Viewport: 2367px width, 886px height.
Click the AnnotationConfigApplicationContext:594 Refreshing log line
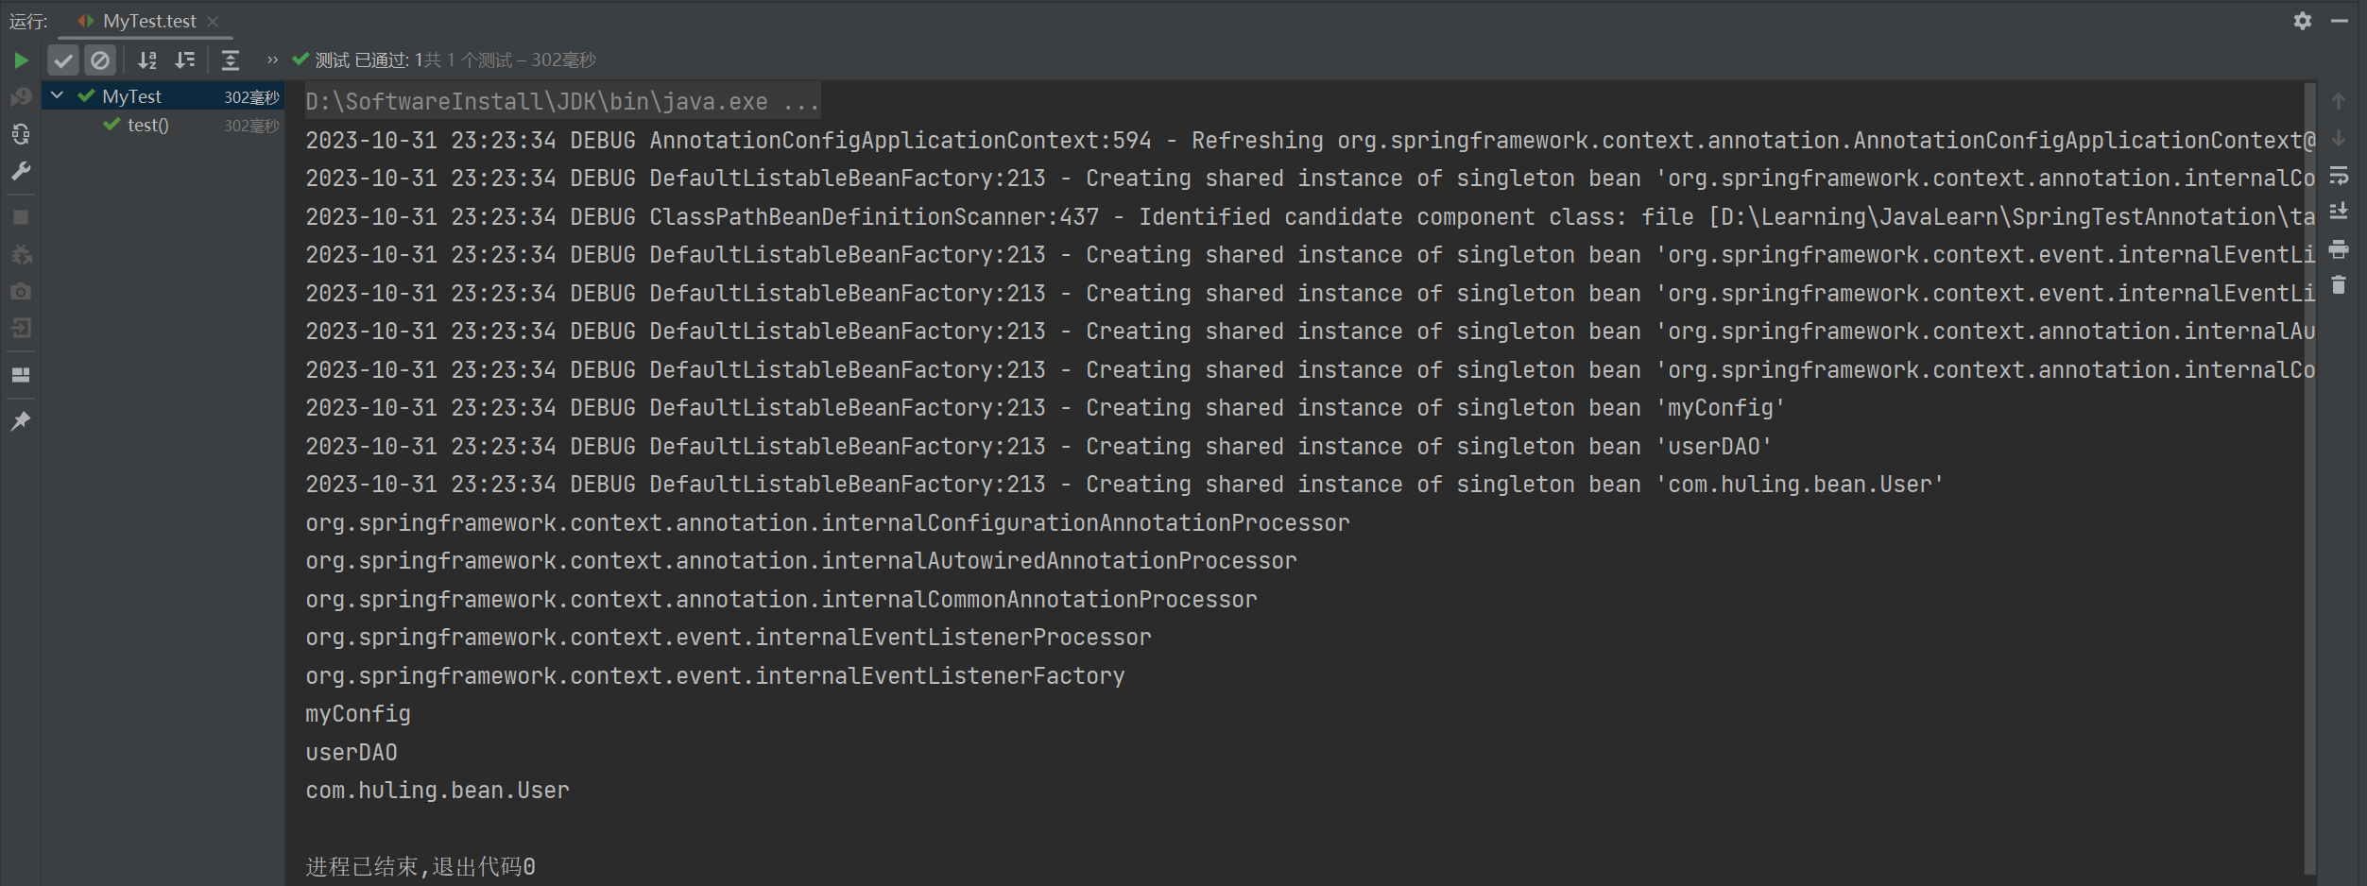[1310, 141]
